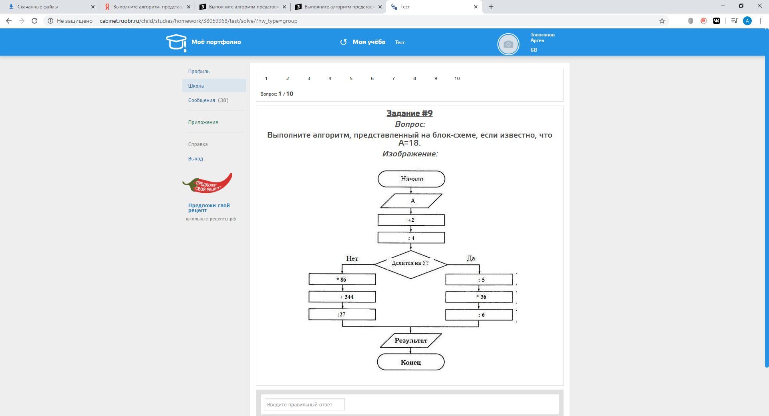Image resolution: width=769 pixels, height=416 pixels.
Task: Open the VK extension icon
Action: (717, 21)
